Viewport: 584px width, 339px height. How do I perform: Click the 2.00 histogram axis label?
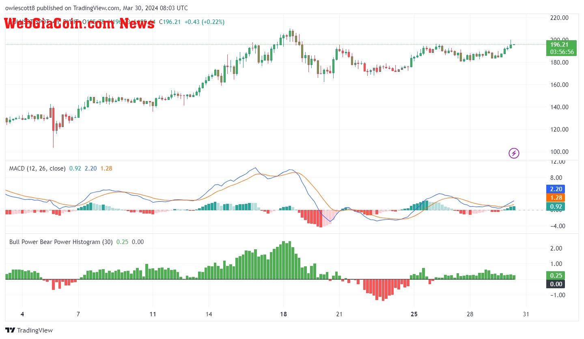click(x=556, y=248)
